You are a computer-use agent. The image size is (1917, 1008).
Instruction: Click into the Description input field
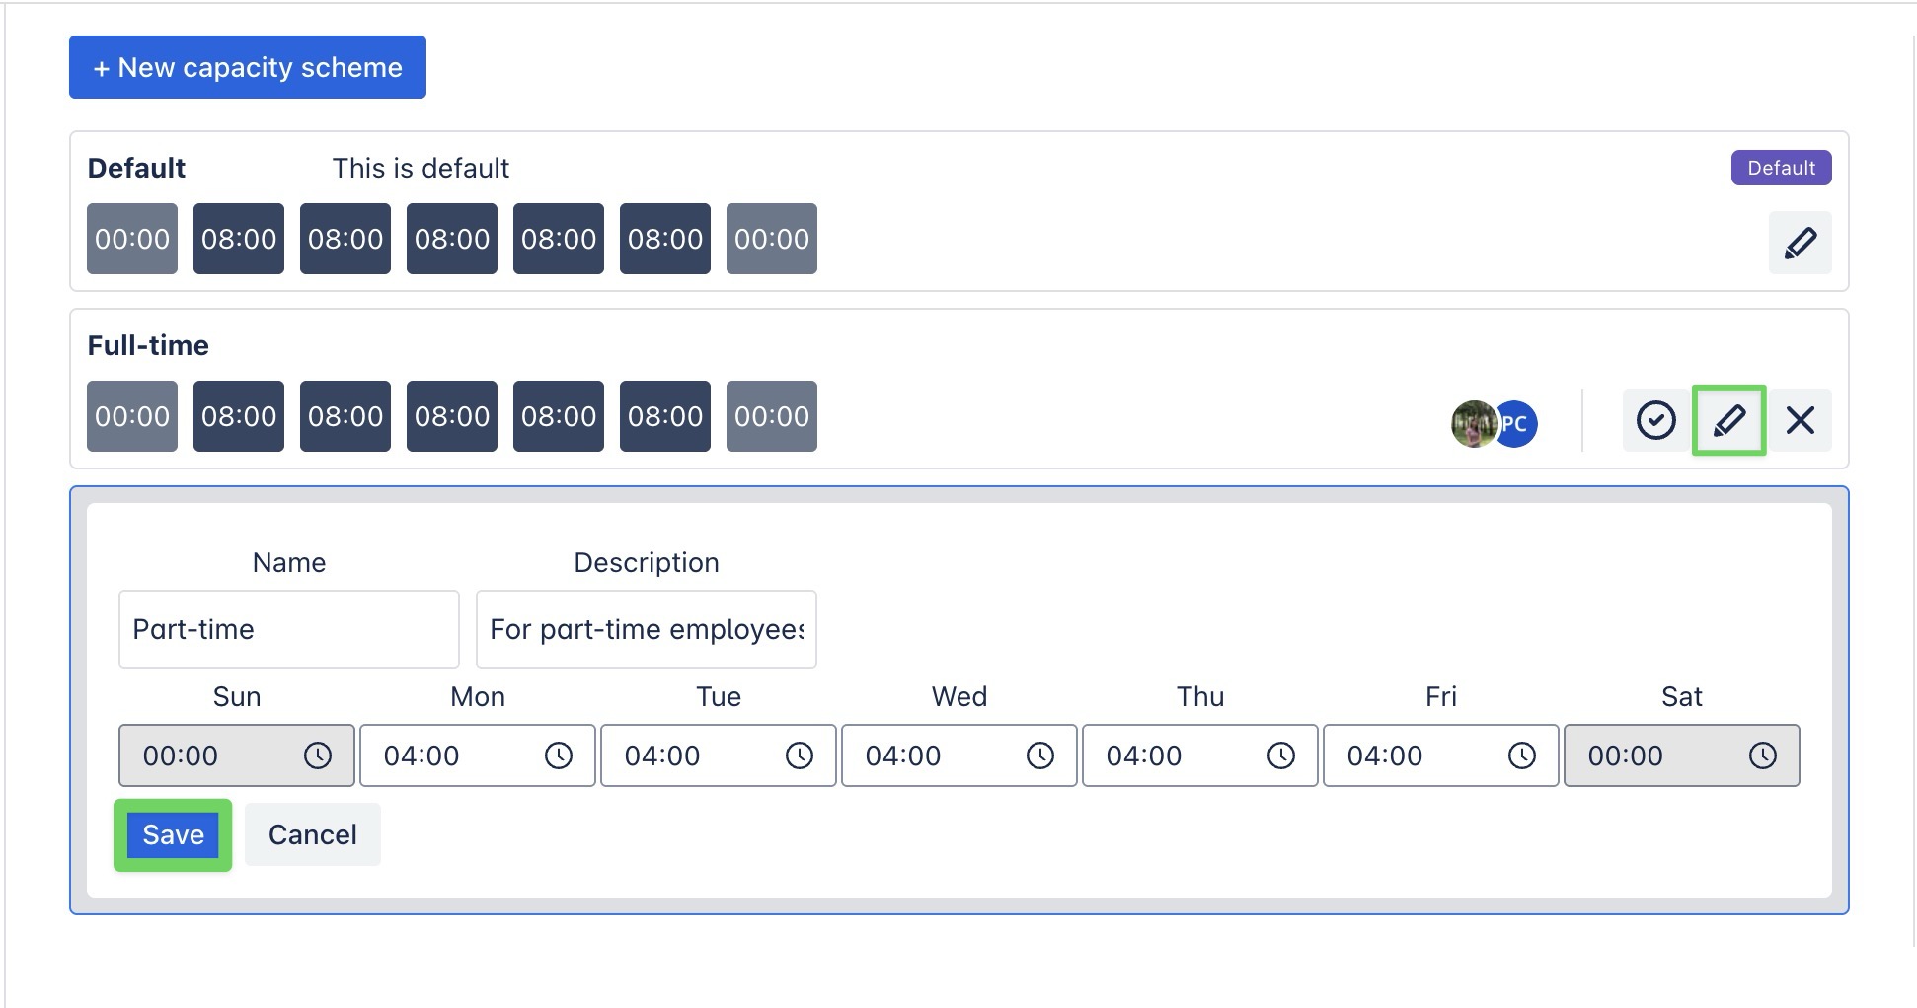tap(646, 629)
